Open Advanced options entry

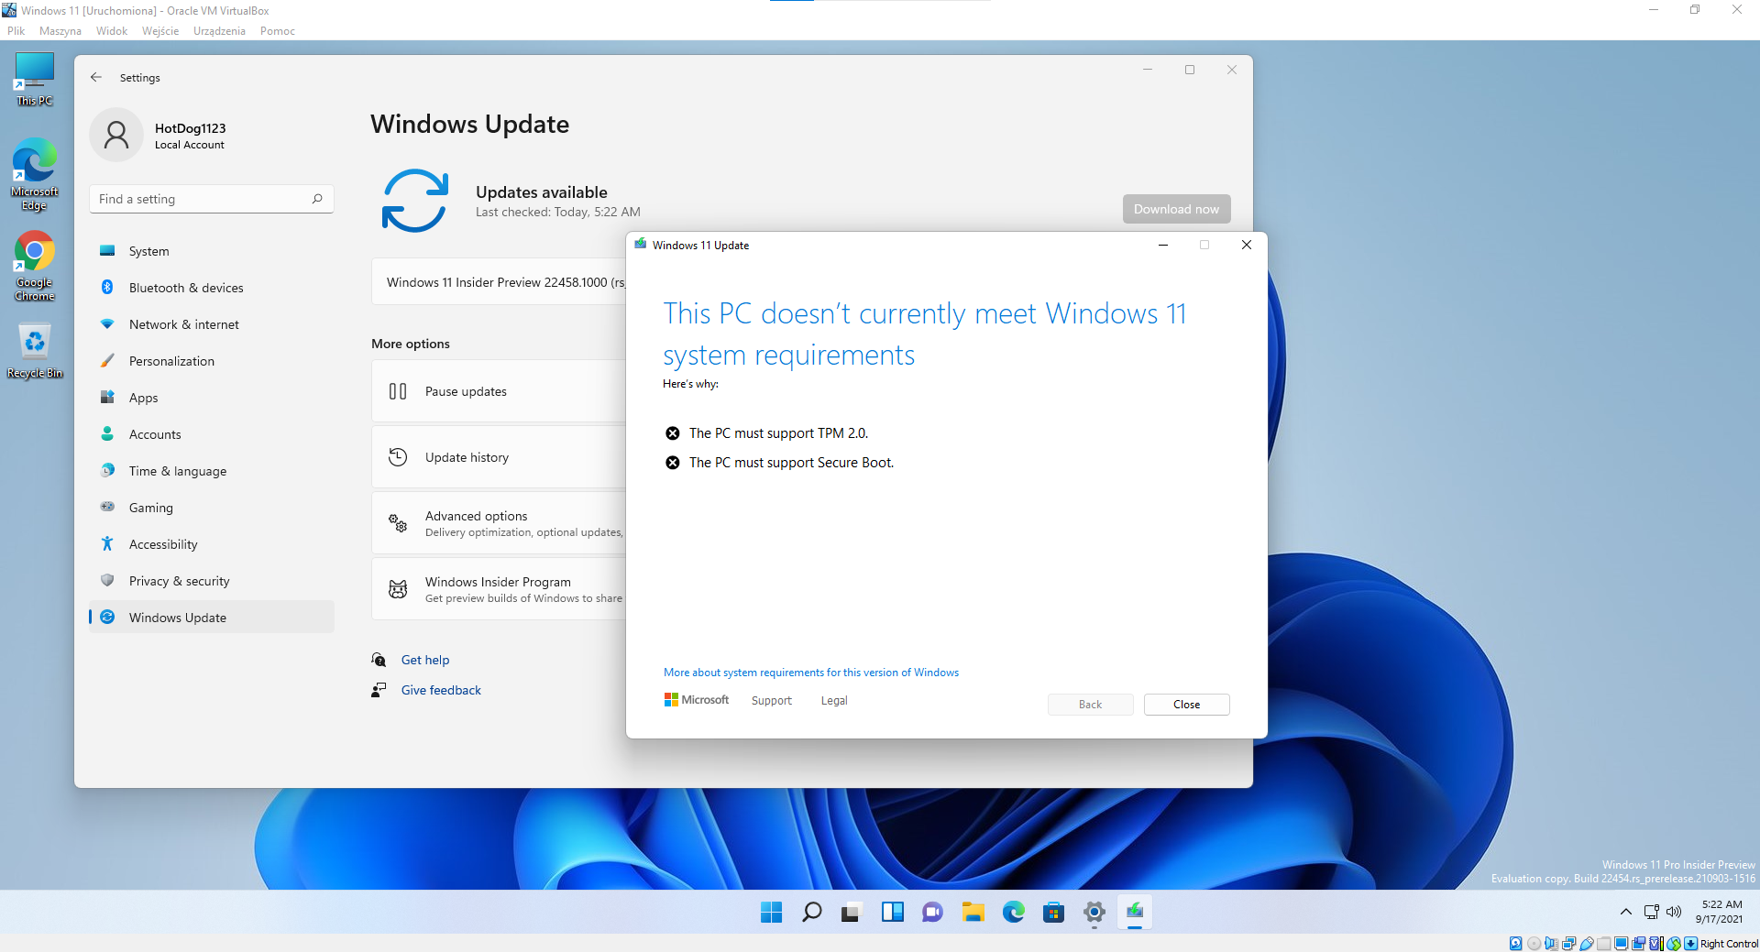point(499,523)
